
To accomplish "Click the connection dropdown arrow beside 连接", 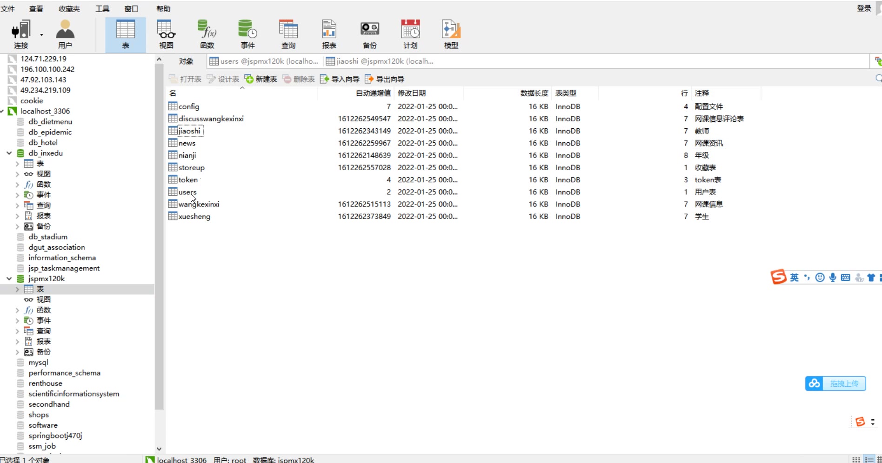I will click(x=41, y=35).
